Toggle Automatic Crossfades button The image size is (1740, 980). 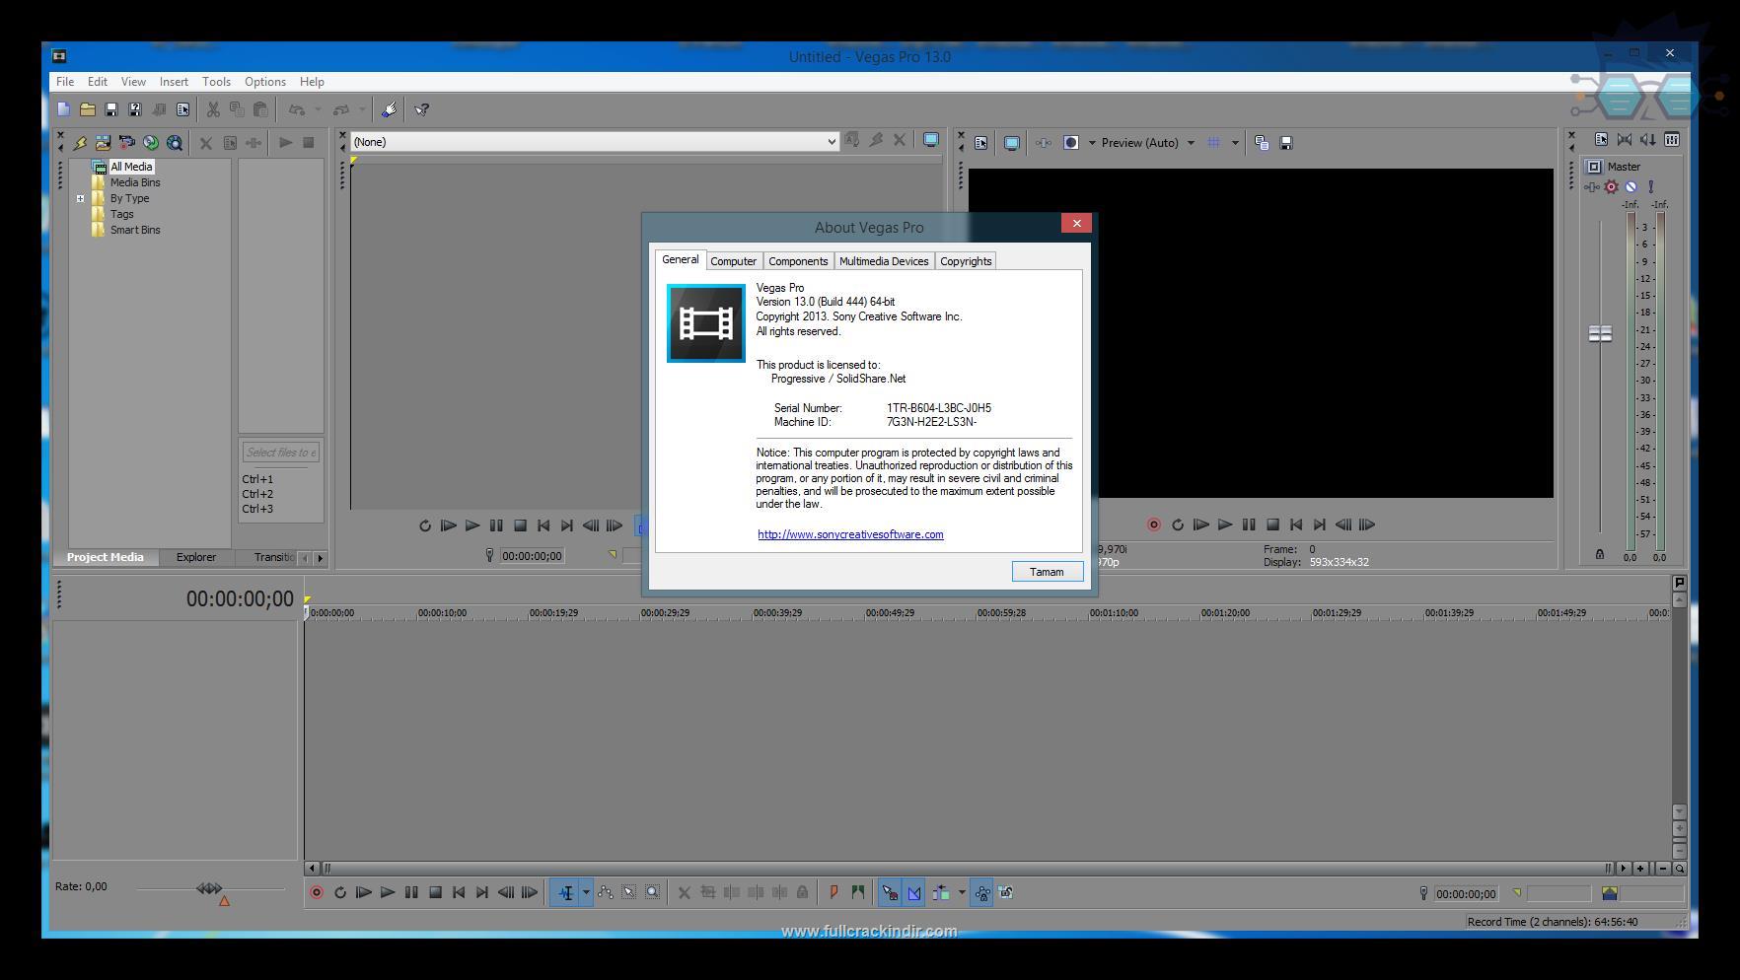[914, 893]
